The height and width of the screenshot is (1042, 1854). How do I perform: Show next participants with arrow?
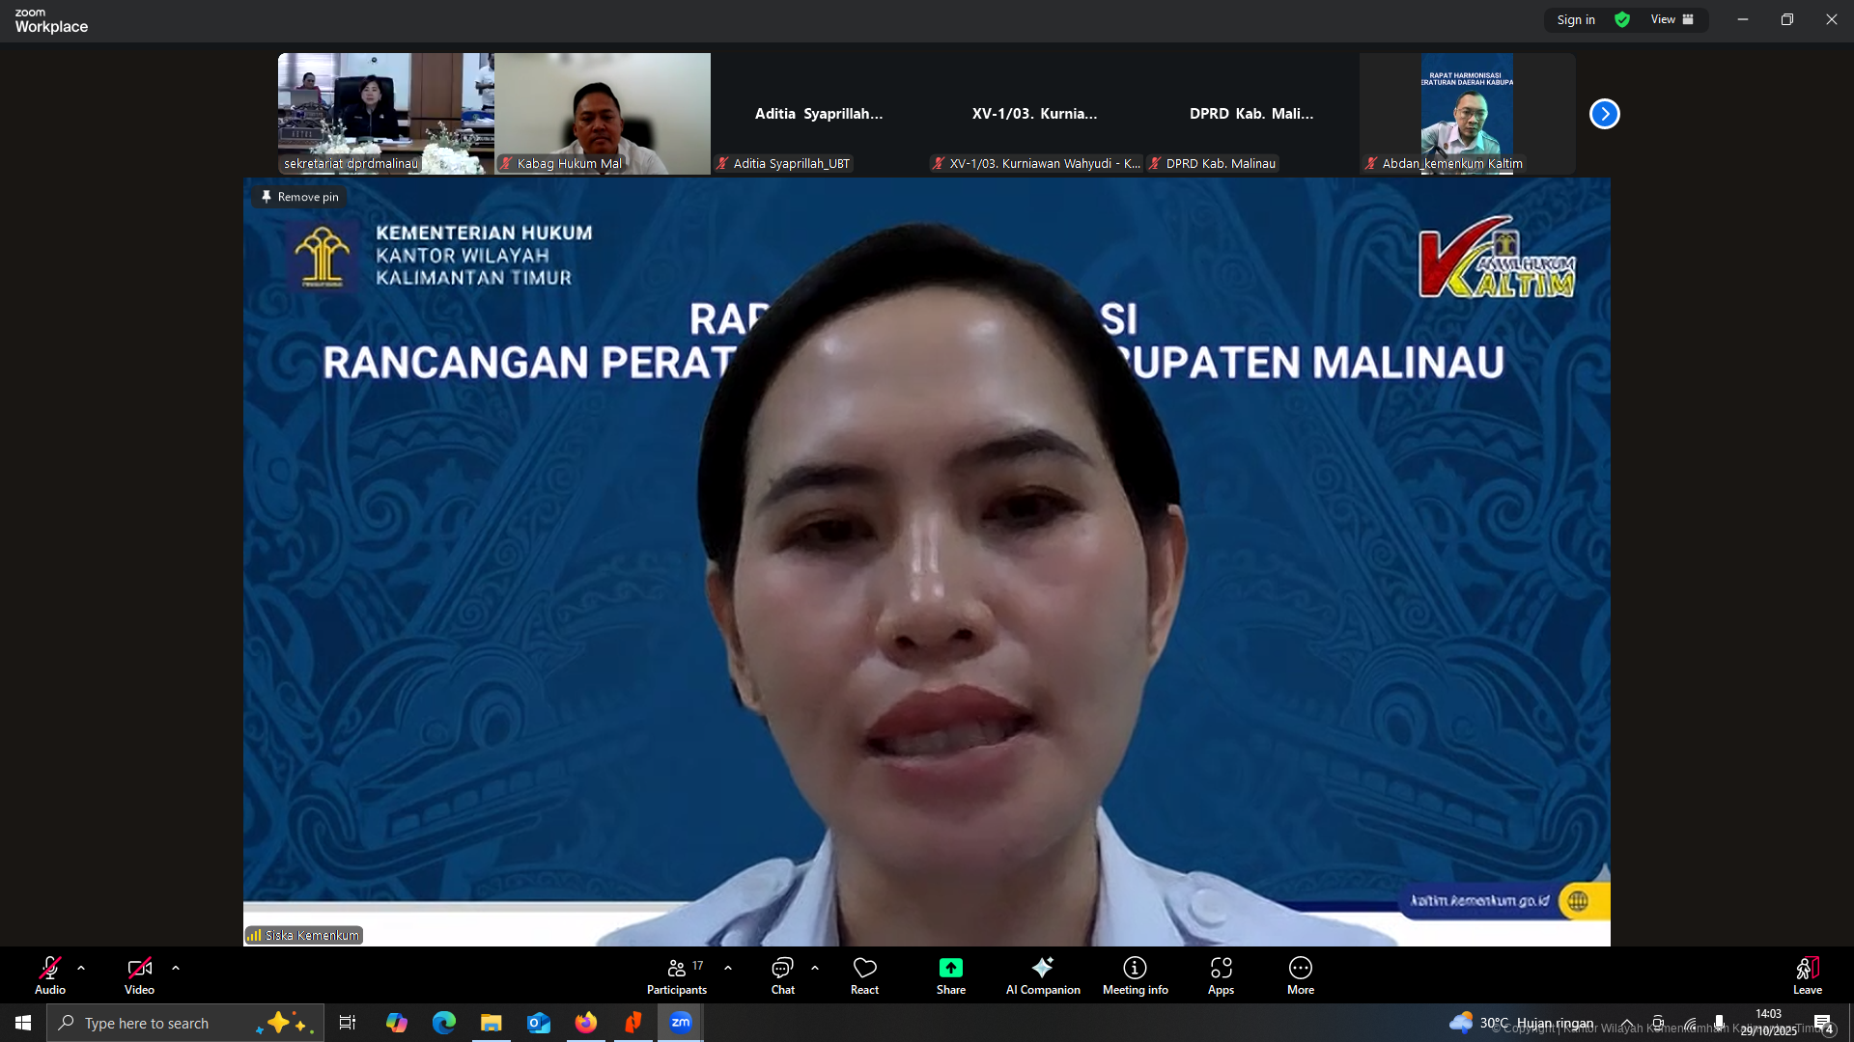pos(1604,114)
